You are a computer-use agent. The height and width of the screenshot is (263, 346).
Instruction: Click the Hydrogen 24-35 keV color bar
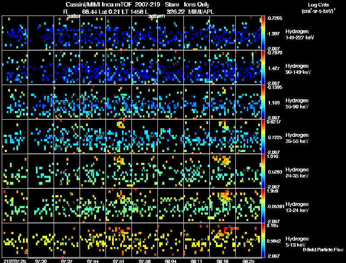click(263, 171)
